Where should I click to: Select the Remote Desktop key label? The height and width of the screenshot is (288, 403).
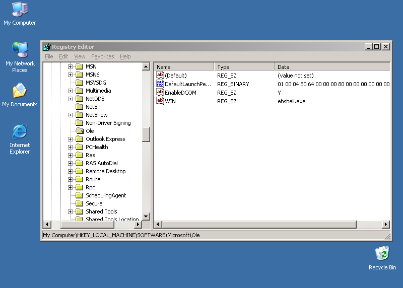tap(106, 171)
